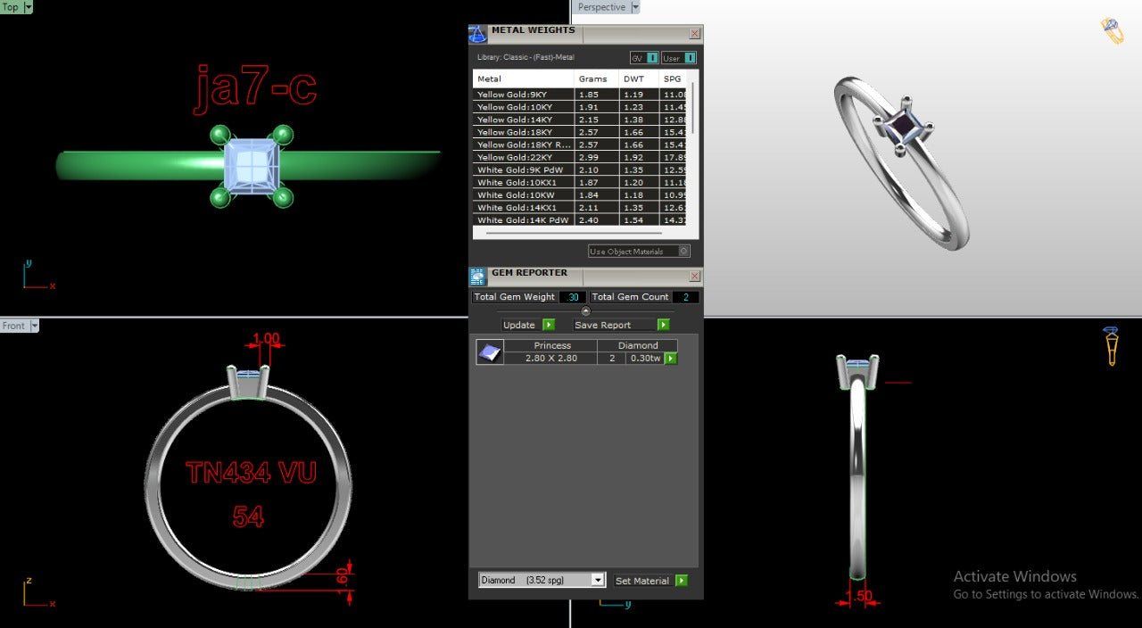Click the TN434 VU text in Front view
Viewport: 1142px width, 628px height.
(251, 472)
